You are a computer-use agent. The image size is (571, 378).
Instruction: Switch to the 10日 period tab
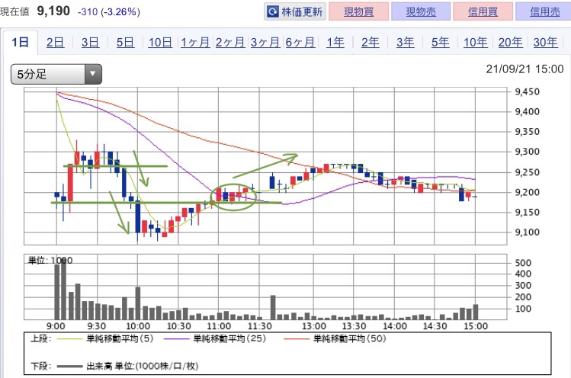tap(160, 43)
